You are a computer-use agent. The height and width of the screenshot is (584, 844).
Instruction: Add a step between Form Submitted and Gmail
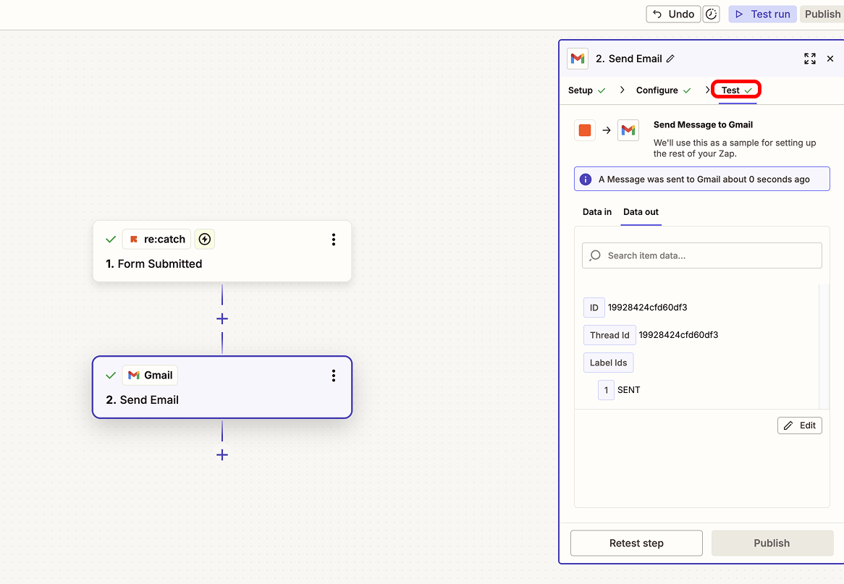point(222,319)
